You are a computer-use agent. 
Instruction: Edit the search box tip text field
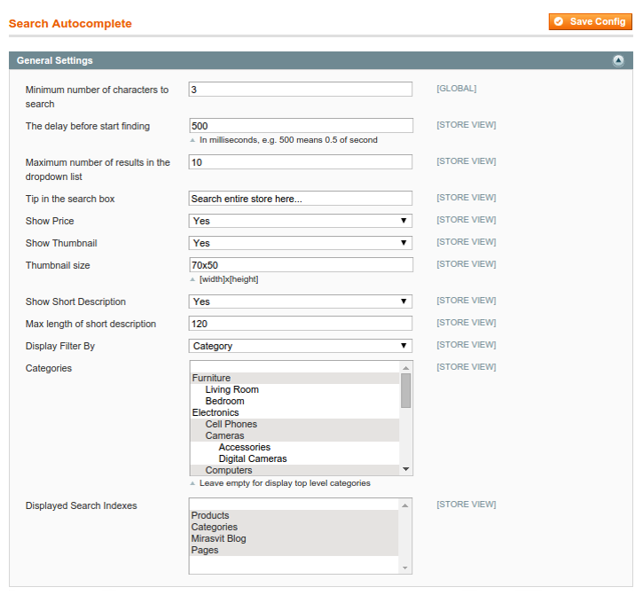click(300, 199)
